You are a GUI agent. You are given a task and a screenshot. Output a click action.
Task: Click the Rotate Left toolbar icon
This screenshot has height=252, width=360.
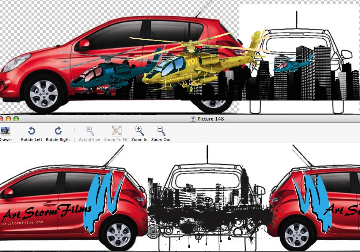pos(31,131)
